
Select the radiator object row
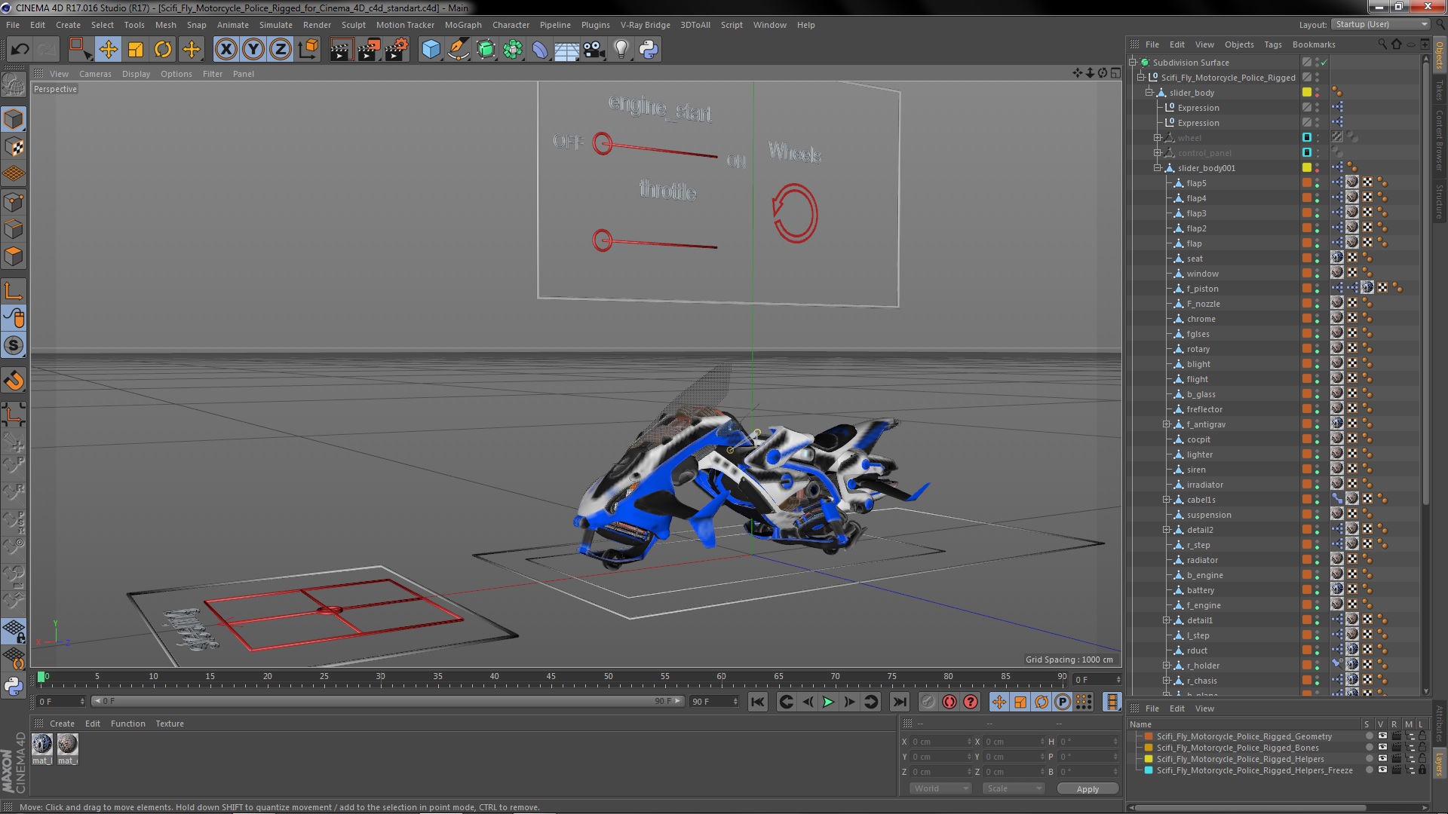(1202, 560)
